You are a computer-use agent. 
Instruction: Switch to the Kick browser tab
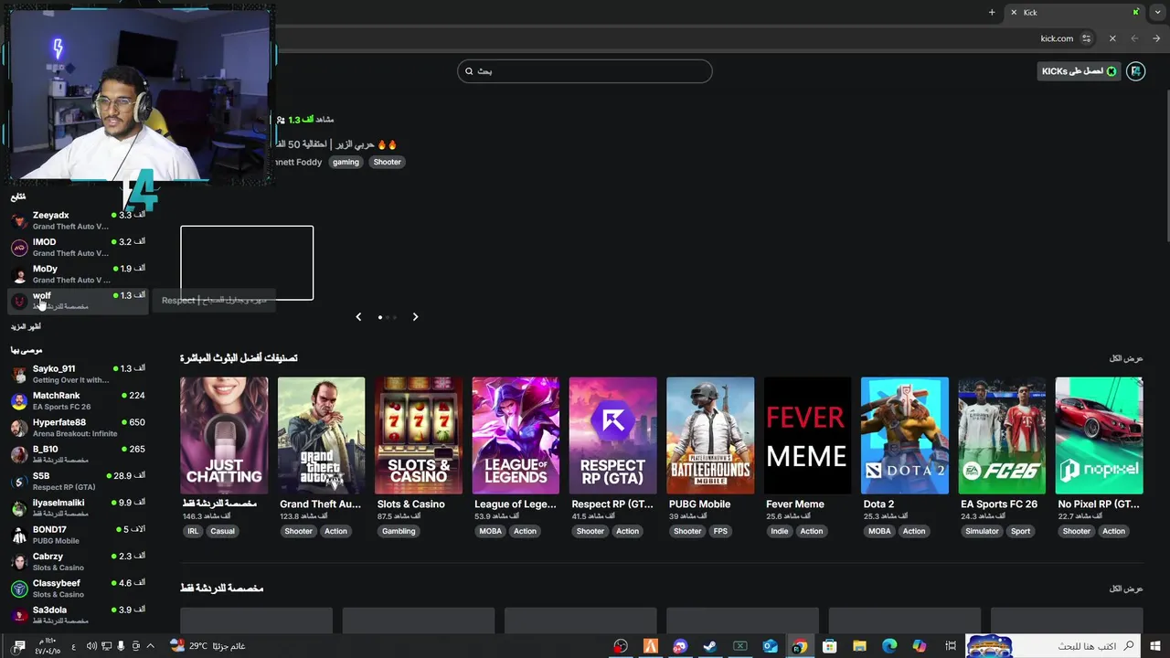pyautogui.click(x=1074, y=12)
